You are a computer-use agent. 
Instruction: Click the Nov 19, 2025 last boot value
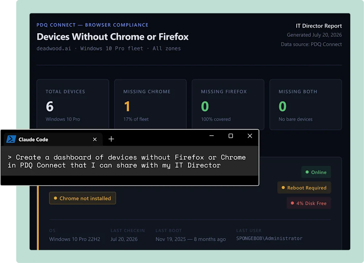click(190, 239)
